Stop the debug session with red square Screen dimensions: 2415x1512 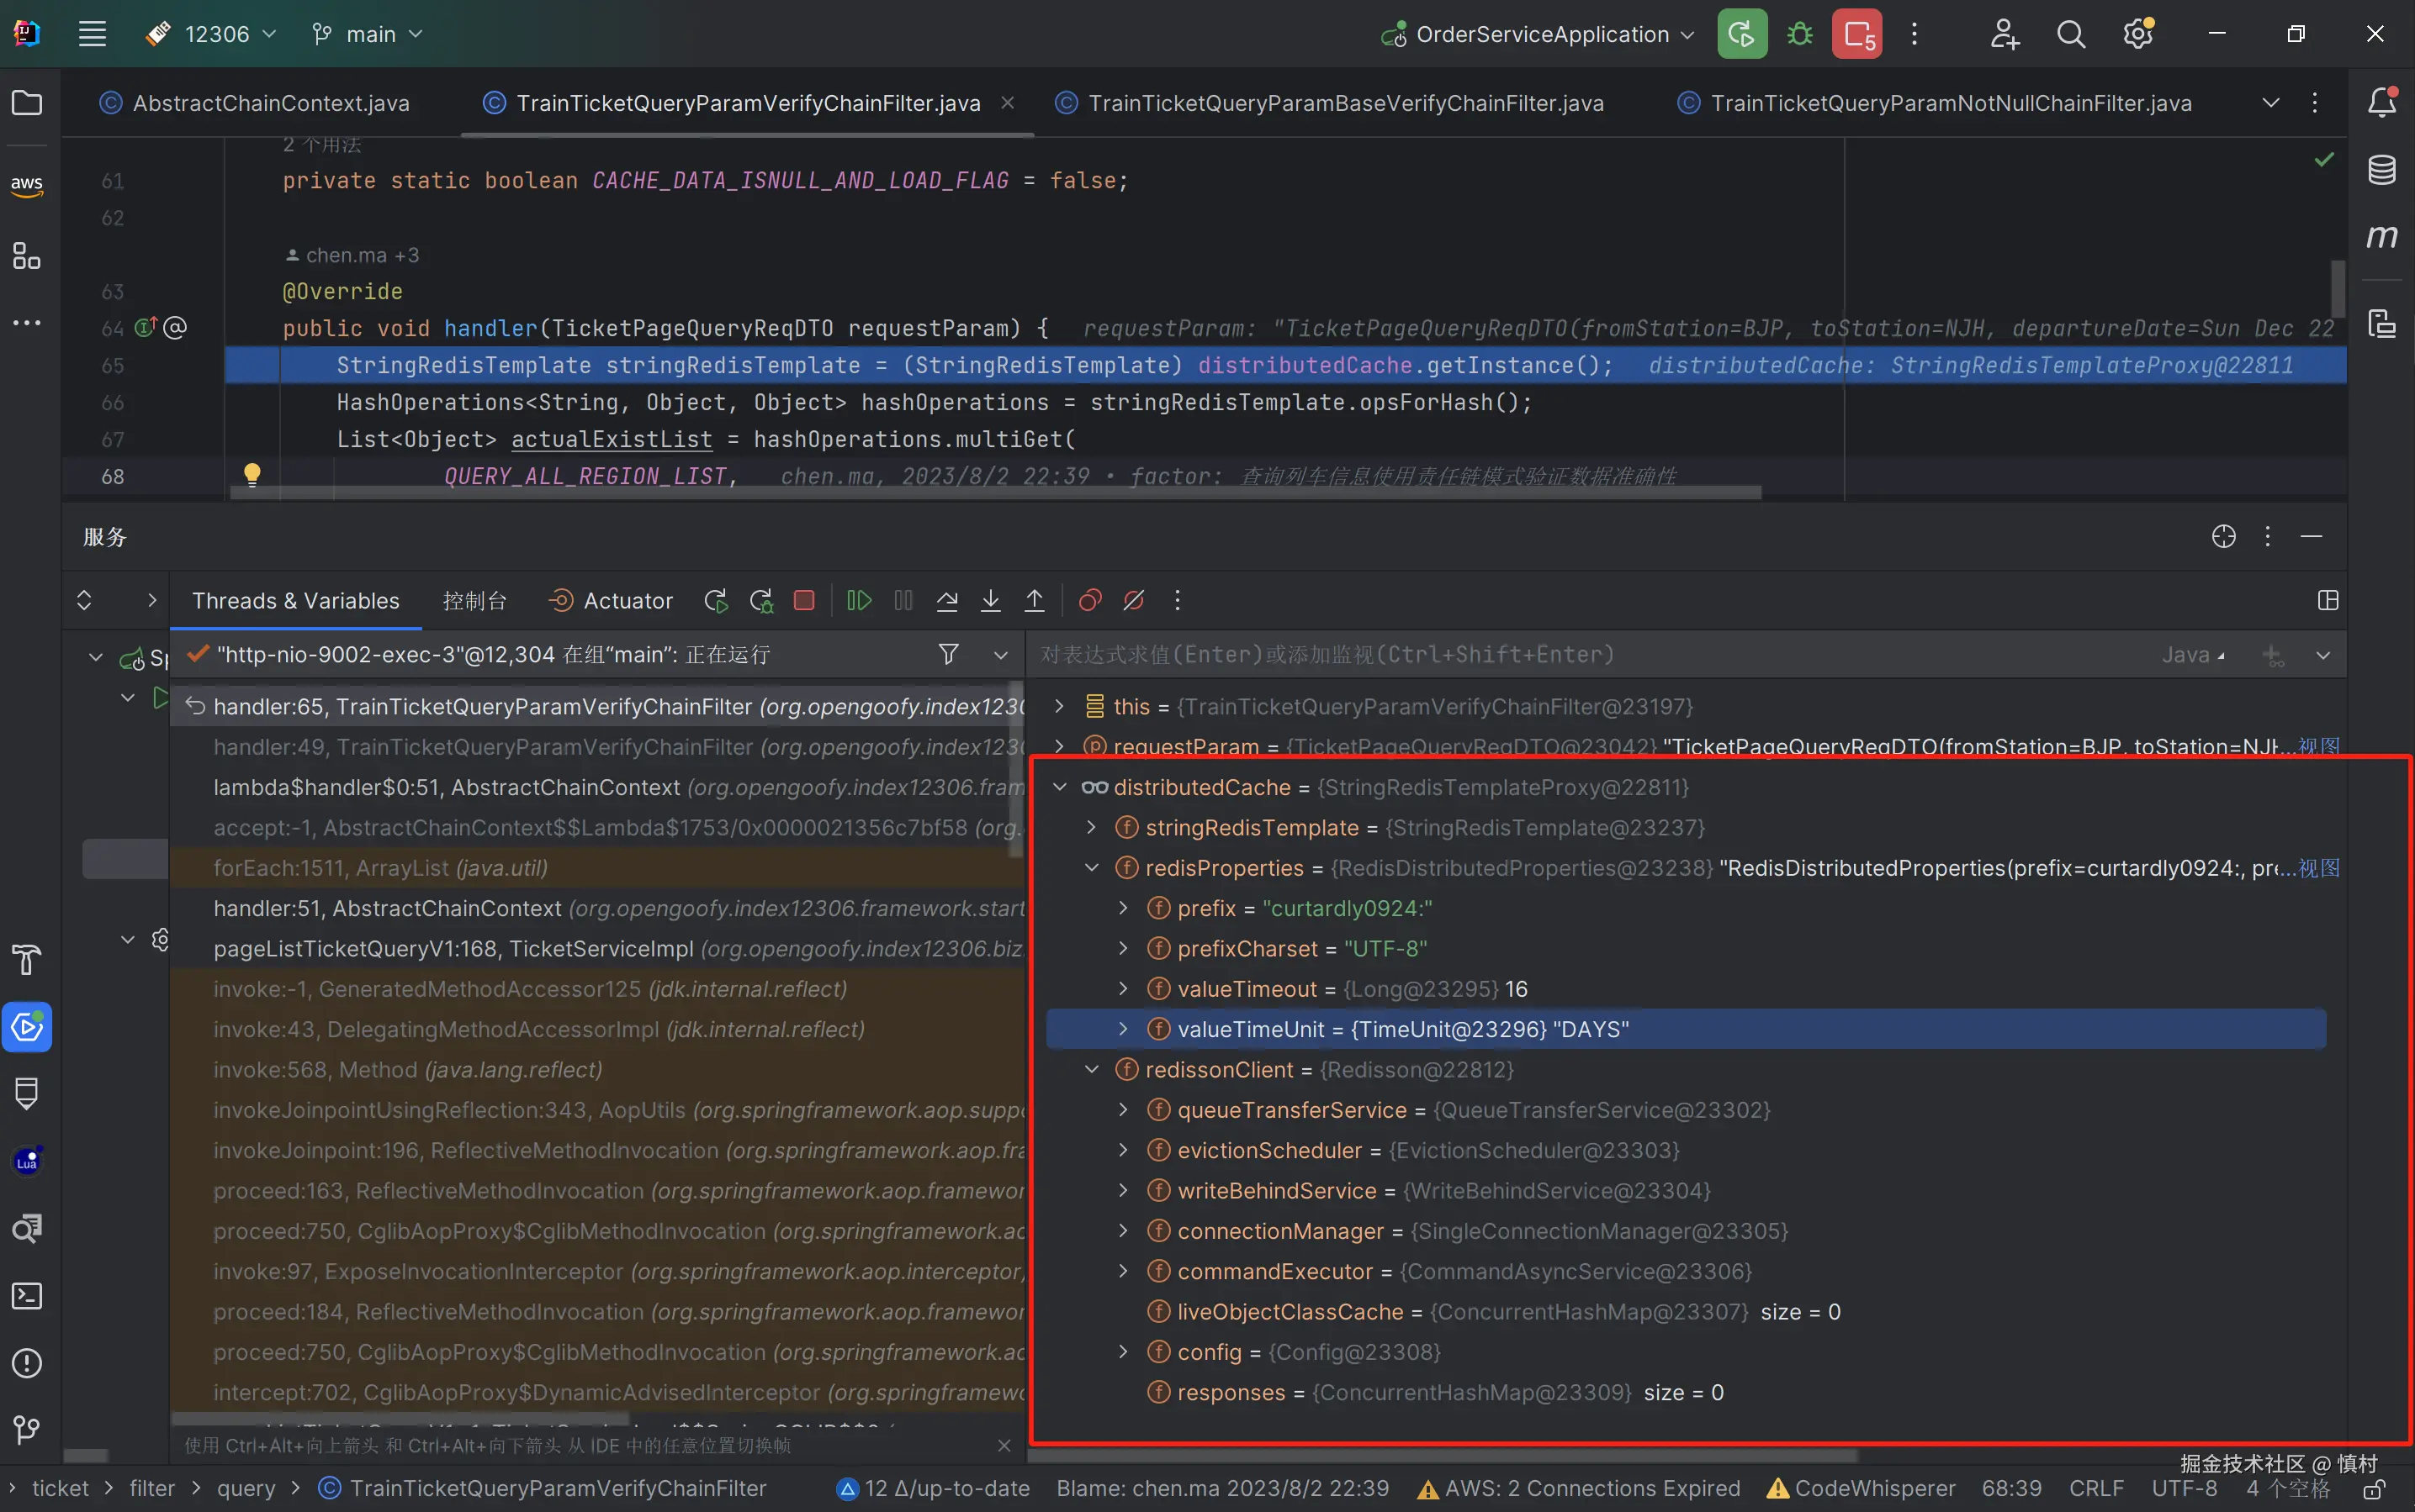(803, 600)
